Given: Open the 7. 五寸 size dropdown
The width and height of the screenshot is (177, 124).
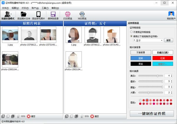Looking at the screenshot, I should coord(148,40).
